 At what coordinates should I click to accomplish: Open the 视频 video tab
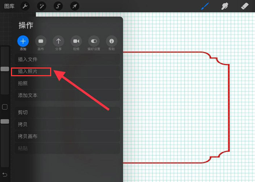click(76, 43)
